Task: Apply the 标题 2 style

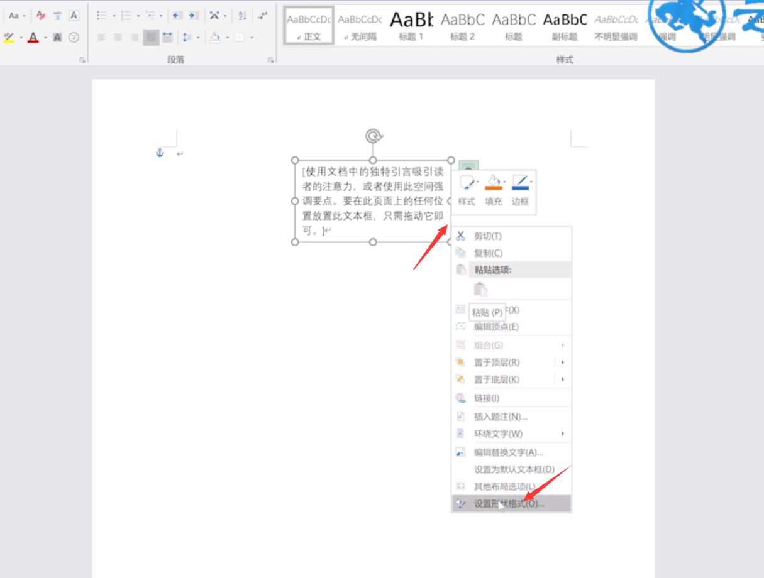Action: point(462,25)
